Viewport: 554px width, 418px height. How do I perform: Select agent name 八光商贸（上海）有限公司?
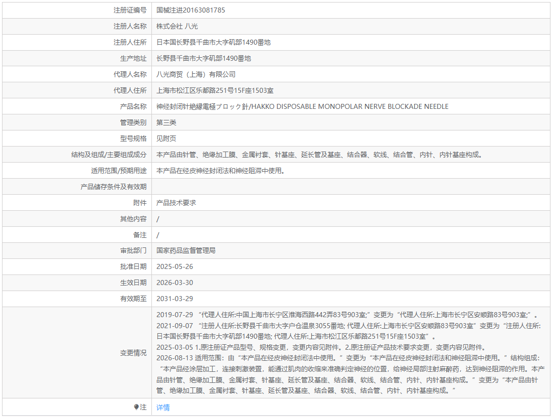click(196, 74)
